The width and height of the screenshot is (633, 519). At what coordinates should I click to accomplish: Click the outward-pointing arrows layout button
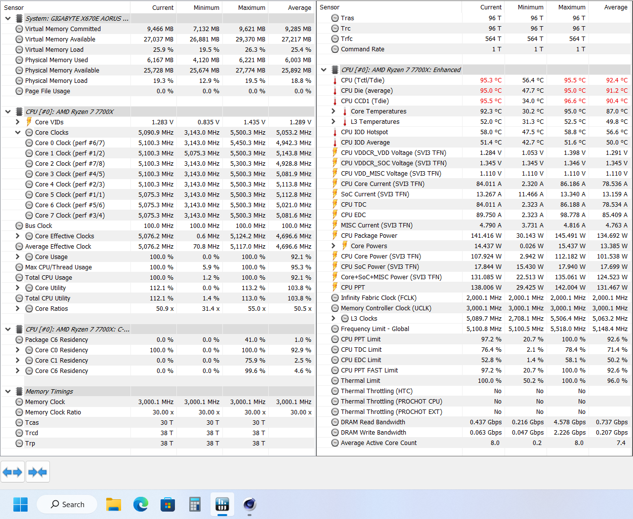(12, 472)
